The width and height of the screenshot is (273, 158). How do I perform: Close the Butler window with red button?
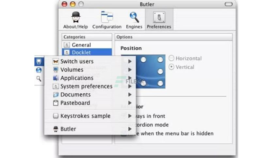64,4
